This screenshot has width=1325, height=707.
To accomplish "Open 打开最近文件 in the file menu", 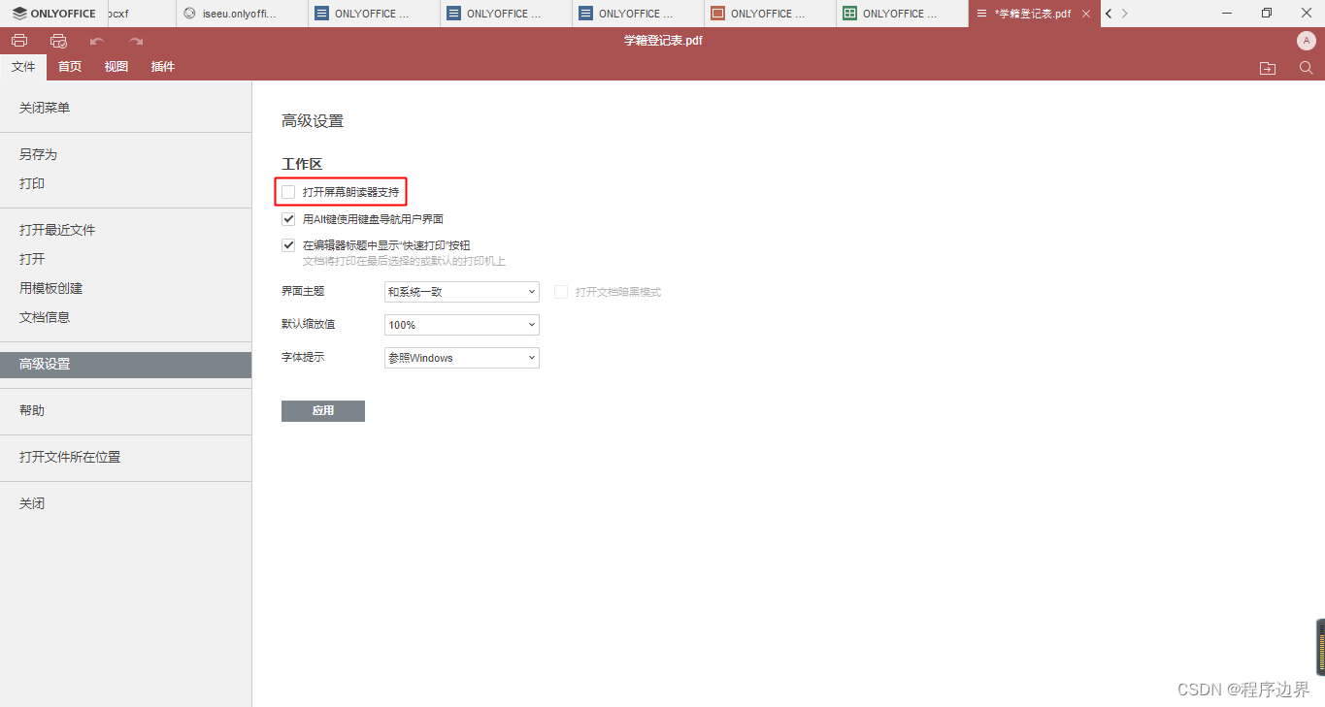I will pyautogui.click(x=126, y=230).
